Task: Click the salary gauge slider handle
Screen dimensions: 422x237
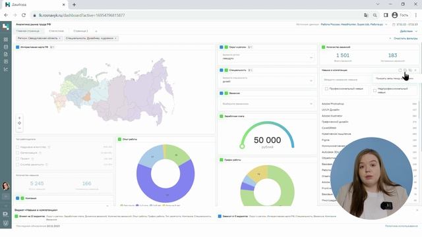Action: coord(242,146)
